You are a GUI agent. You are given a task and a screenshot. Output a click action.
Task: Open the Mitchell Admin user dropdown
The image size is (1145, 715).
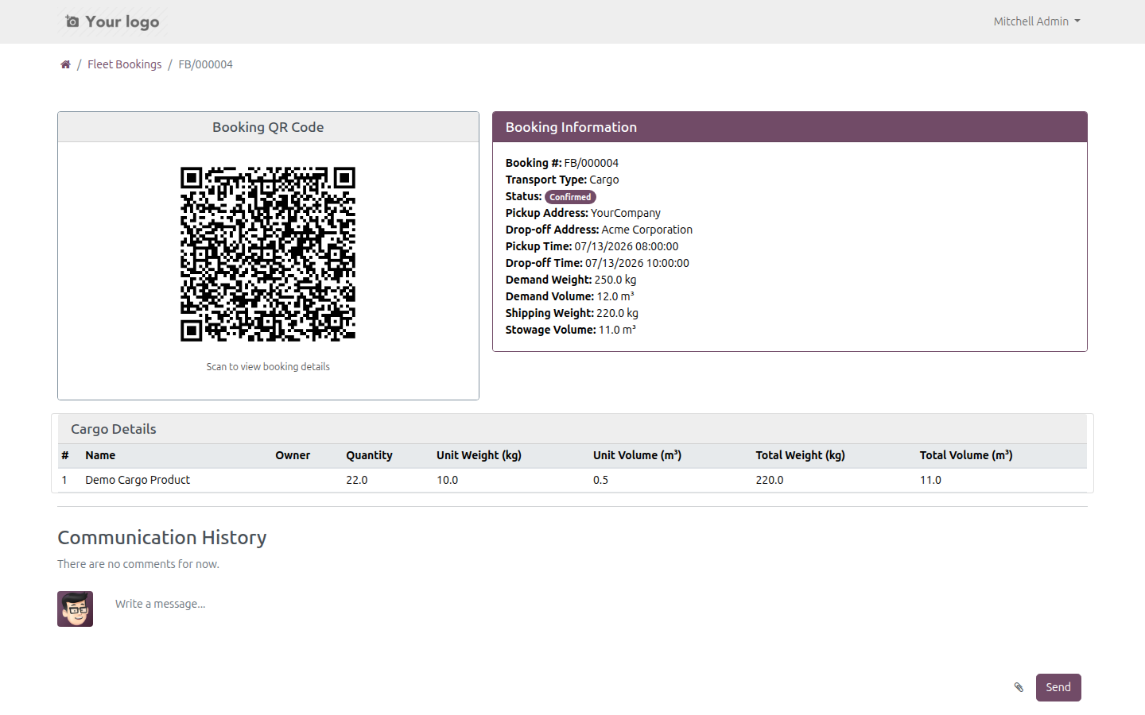point(1037,21)
